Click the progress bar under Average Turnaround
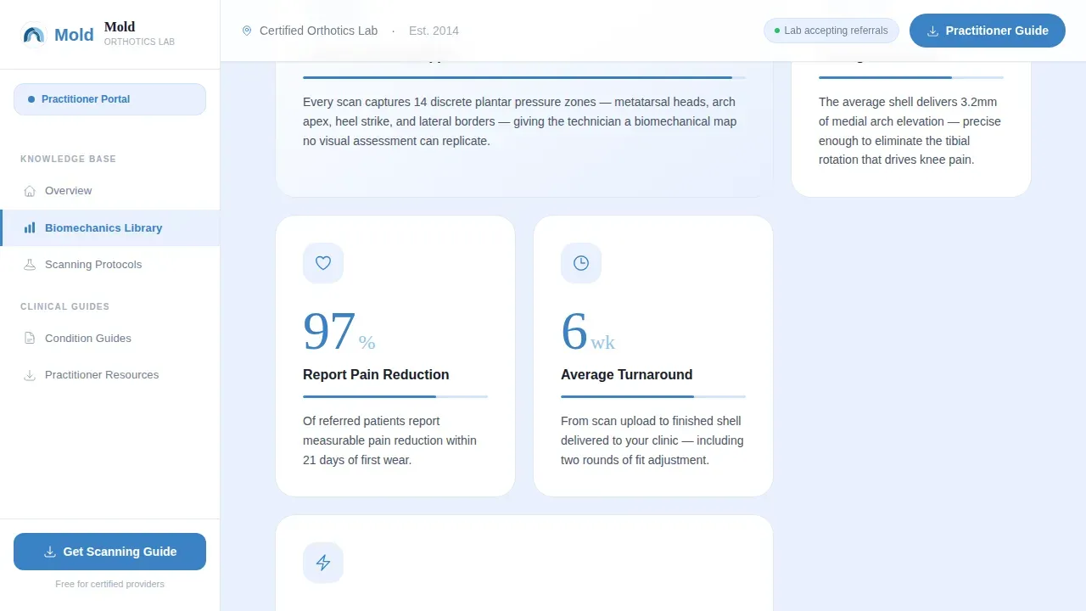Screen dimensions: 1086x611 (x=653, y=396)
